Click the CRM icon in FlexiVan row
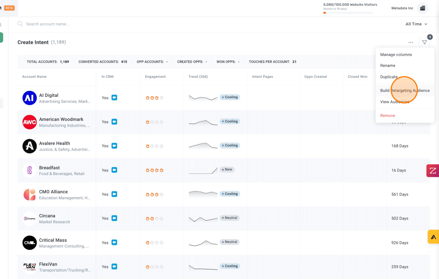Viewport: 439px width, 279px height. tap(114, 266)
